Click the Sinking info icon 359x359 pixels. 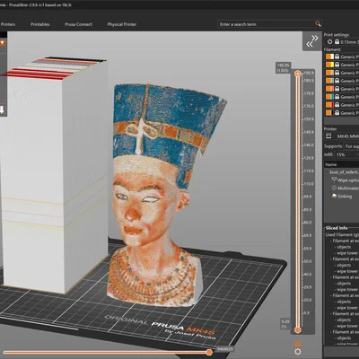coord(334,197)
